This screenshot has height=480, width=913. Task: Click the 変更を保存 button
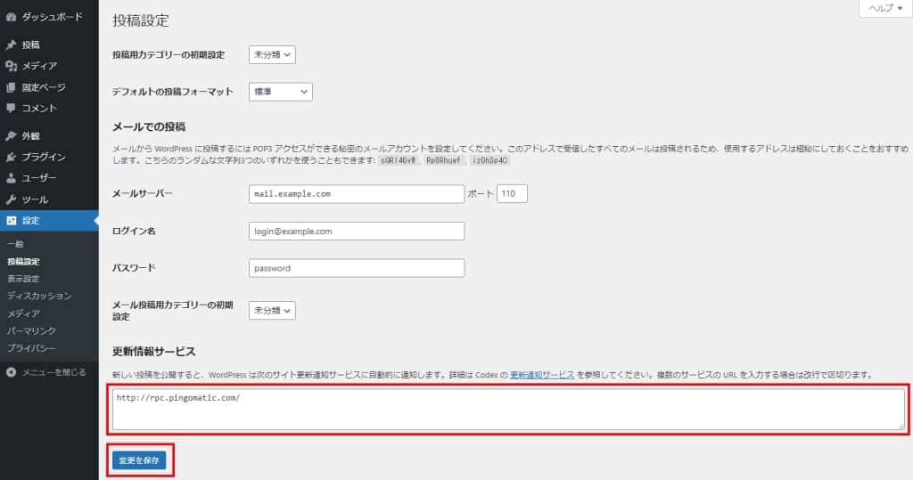click(139, 460)
